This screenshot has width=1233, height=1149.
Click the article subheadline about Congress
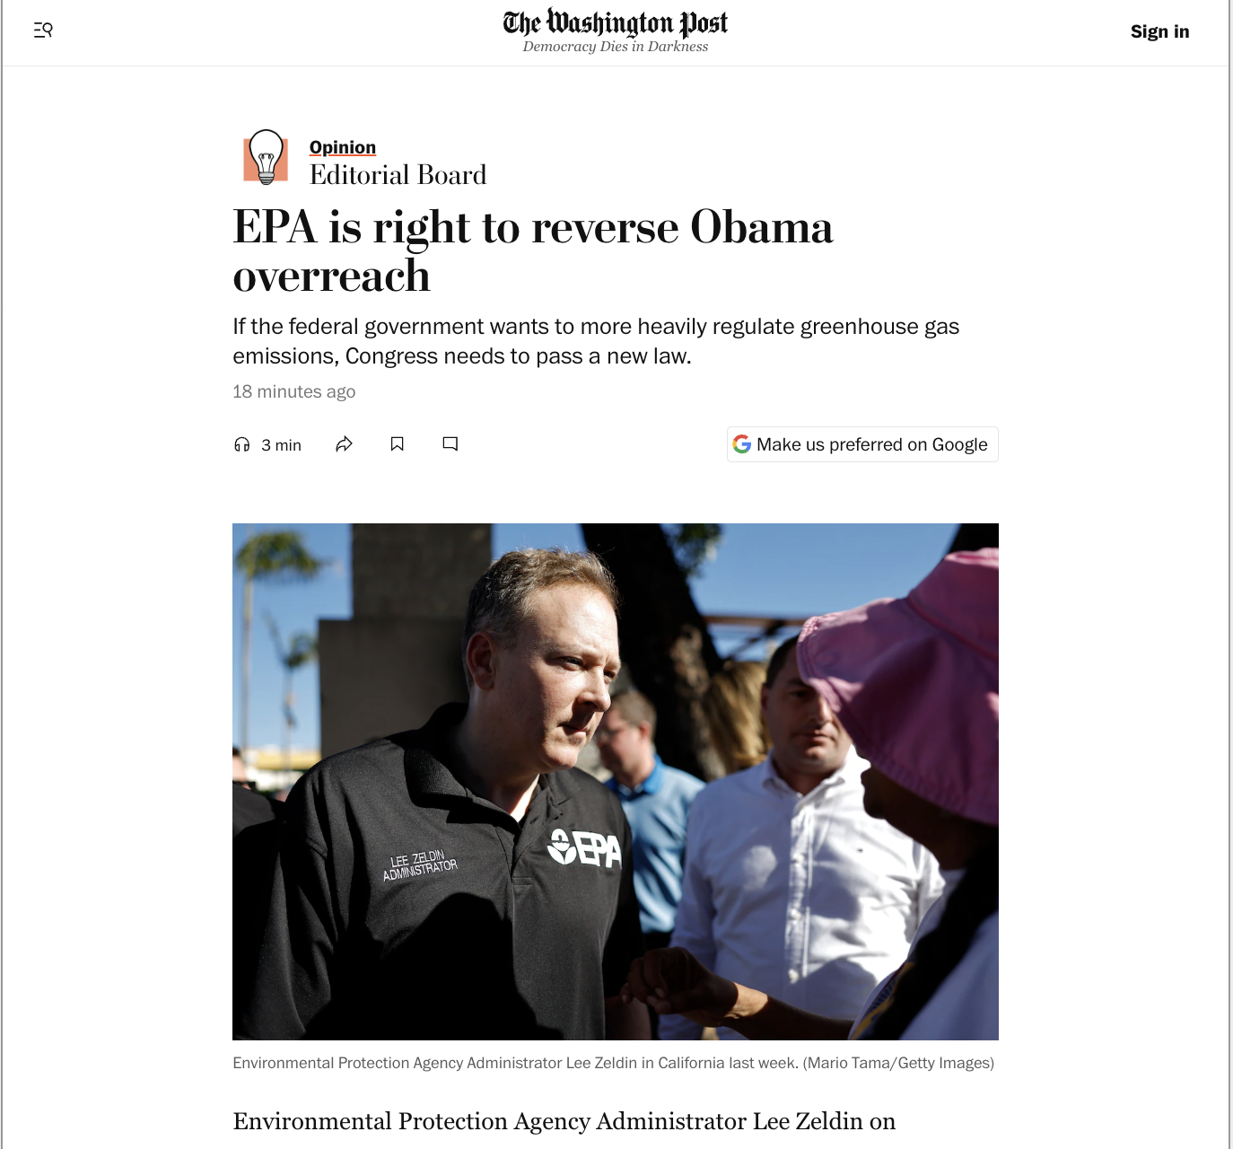(596, 341)
